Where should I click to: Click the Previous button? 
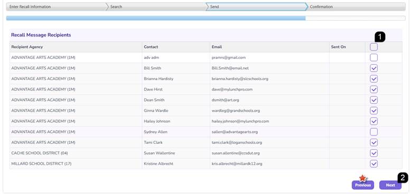click(x=363, y=185)
